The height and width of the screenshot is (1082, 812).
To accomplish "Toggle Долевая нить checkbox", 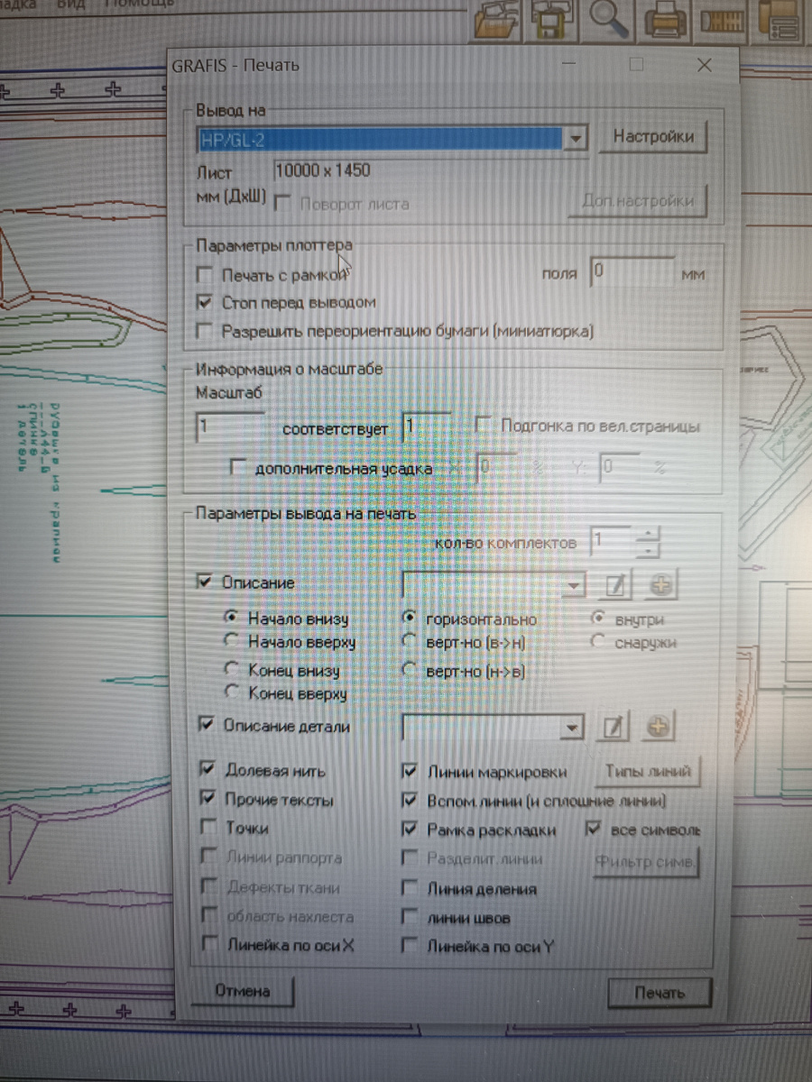I will 208,770.
